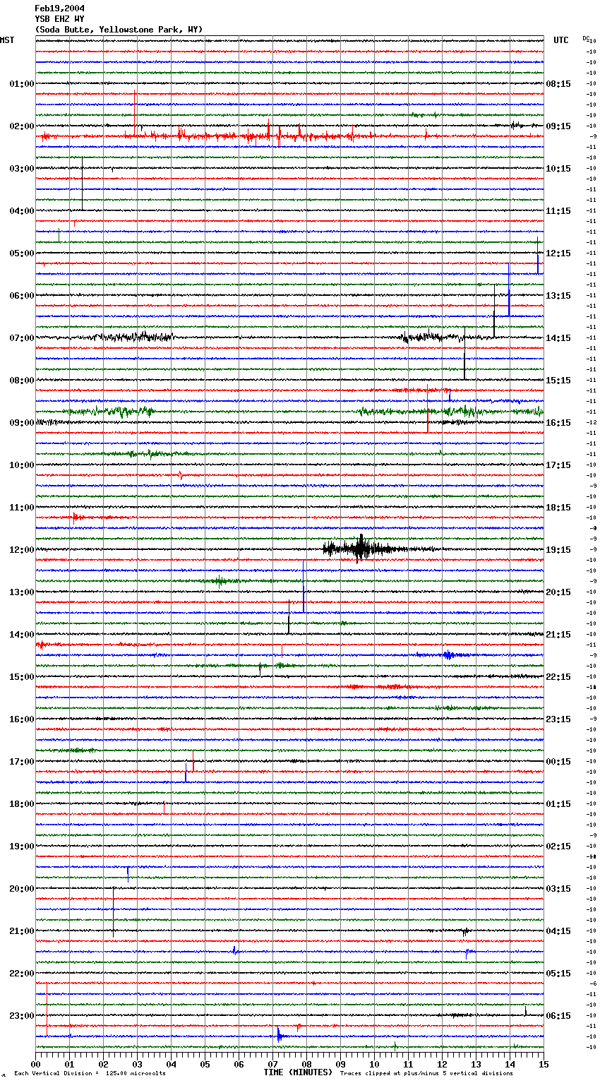Viewport: 600px width, 1083px height.
Task: Click the '16:00' MST hour label
Action: click(21, 719)
